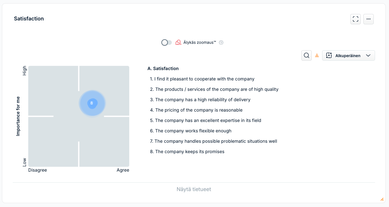Click the orange stacked layers icon
Image resolution: width=389 pixels, height=207 pixels.
tap(317, 55)
